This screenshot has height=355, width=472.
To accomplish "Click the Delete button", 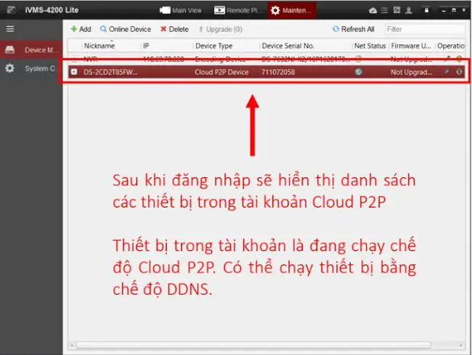I will click(x=174, y=29).
